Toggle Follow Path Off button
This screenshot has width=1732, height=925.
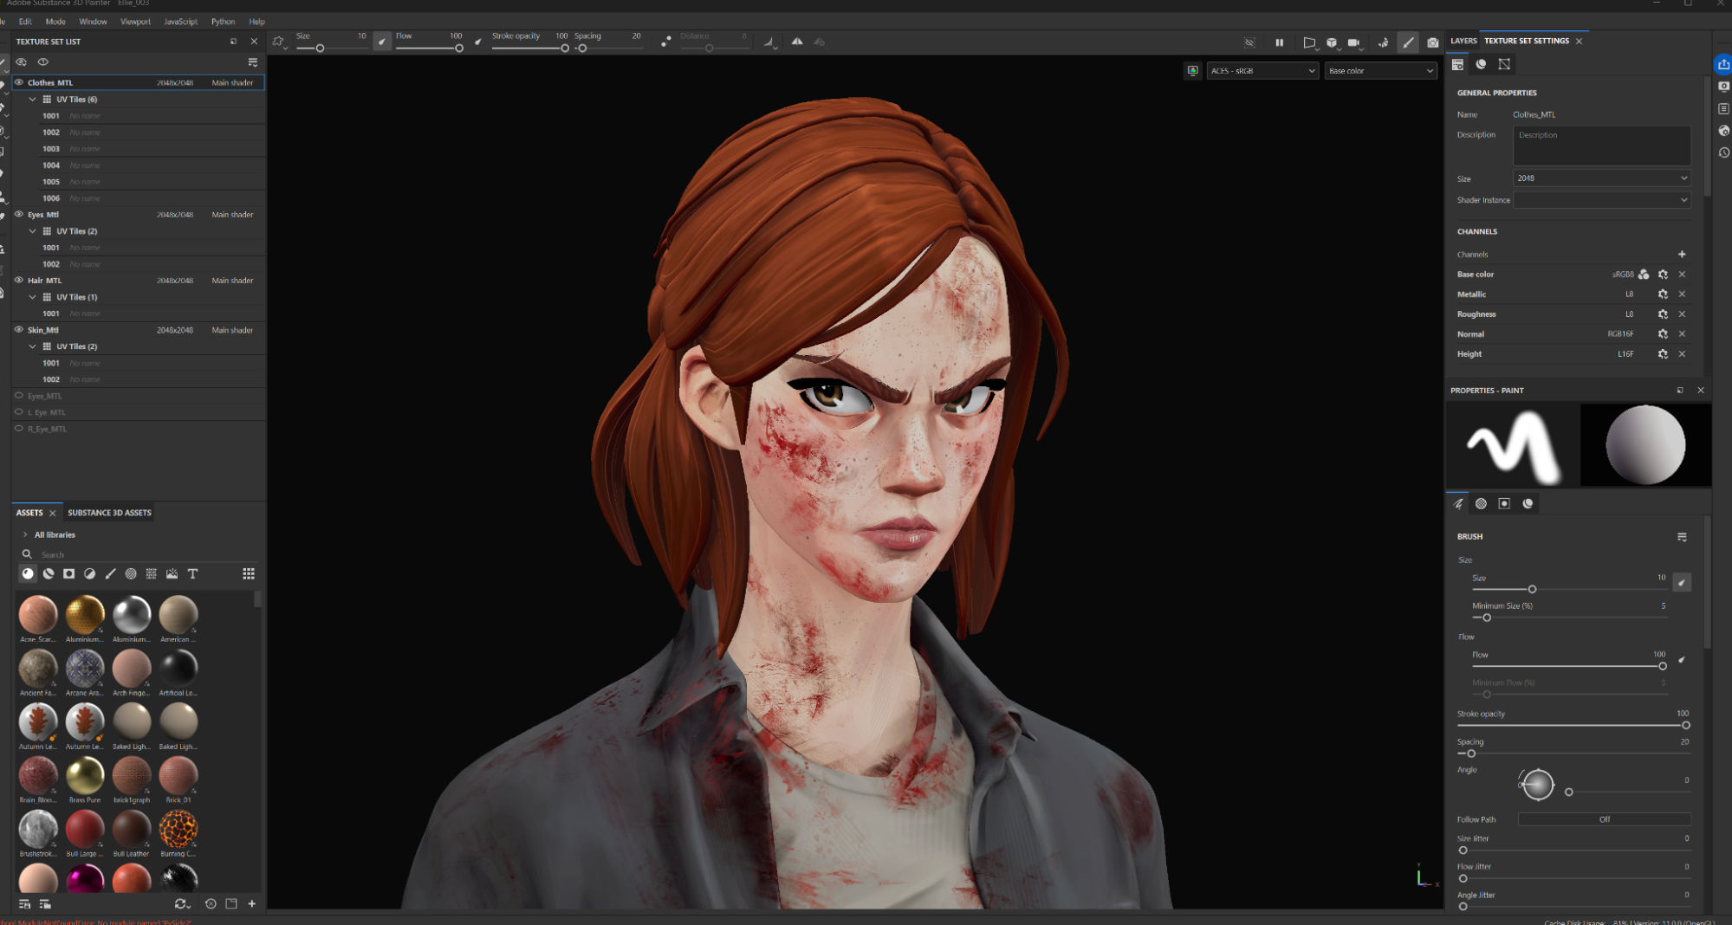[x=1604, y=819]
